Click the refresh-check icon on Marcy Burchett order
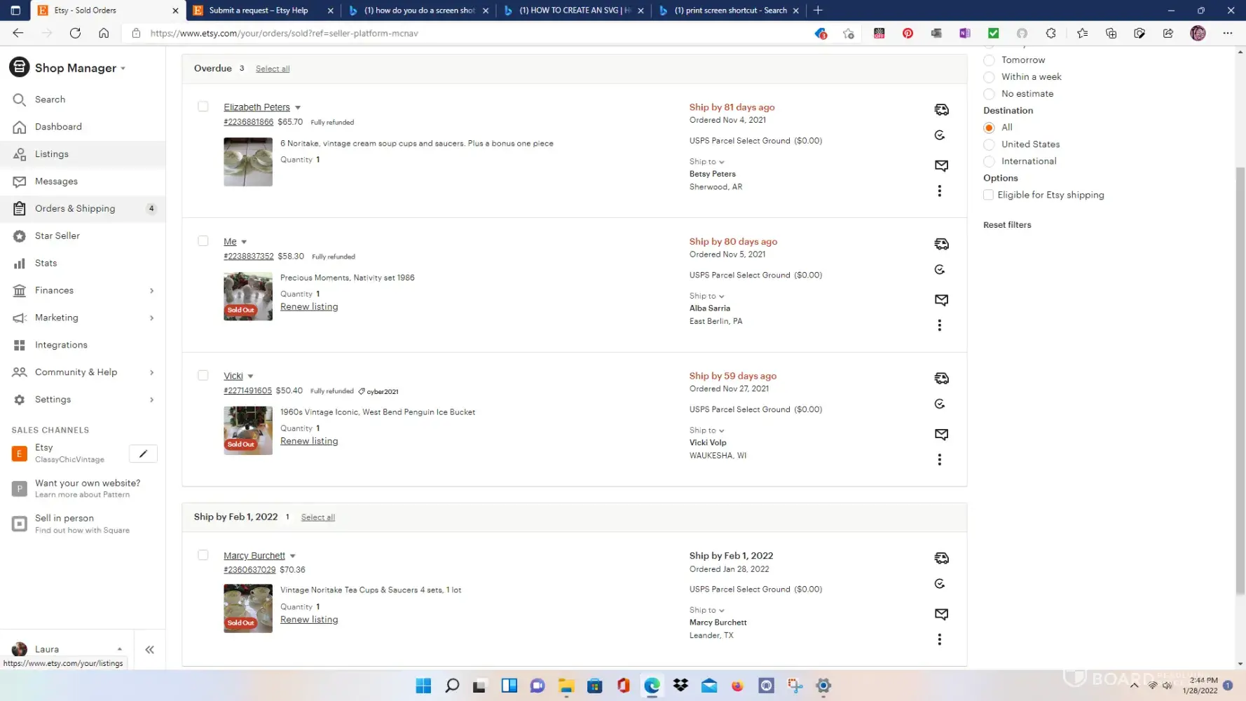Screen dimensions: 1246x701 (x=940, y=583)
